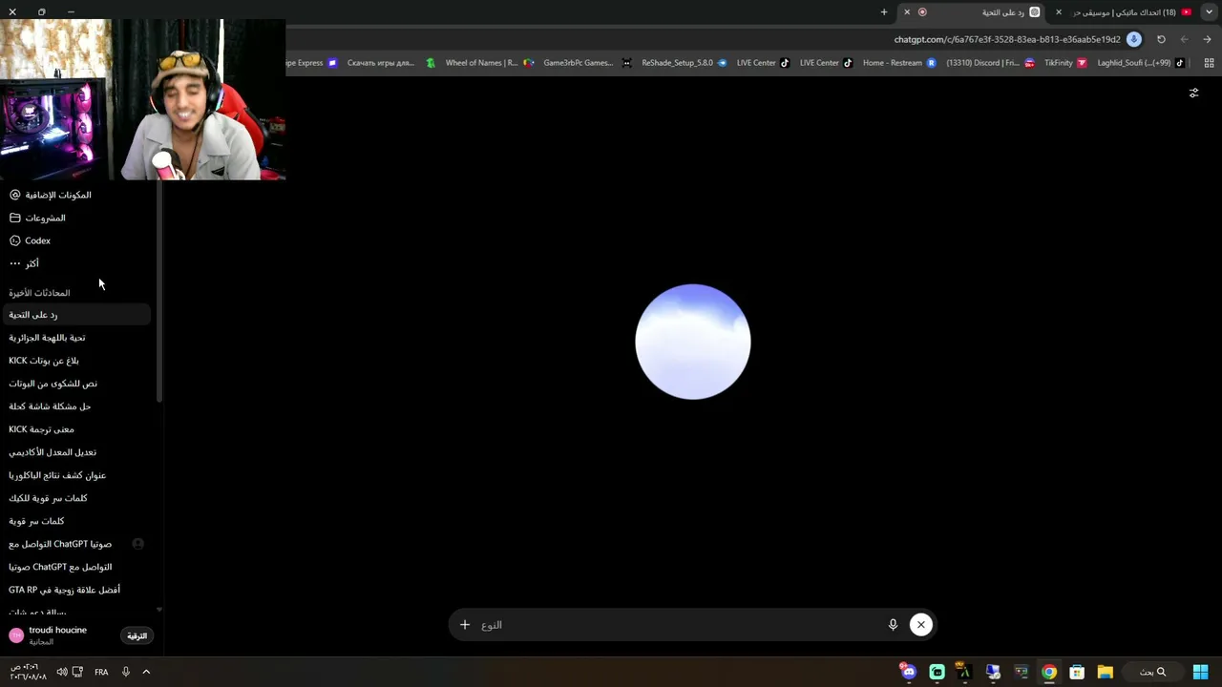The width and height of the screenshot is (1222, 687).
Task: Collapse the recent chats section header
Action: 39,293
